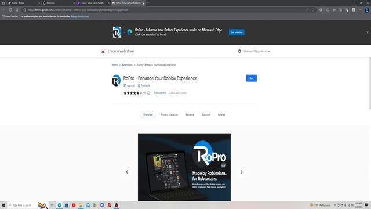Dismiss the Microsoft Edge banner
371x209 pixels.
point(368,33)
